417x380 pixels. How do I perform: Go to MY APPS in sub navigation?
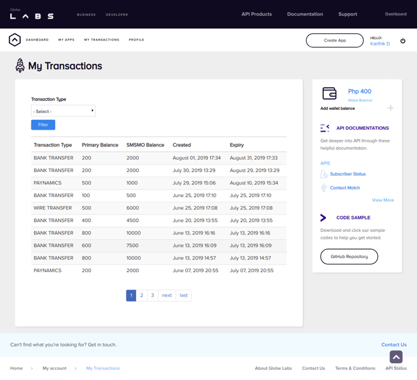coord(67,40)
